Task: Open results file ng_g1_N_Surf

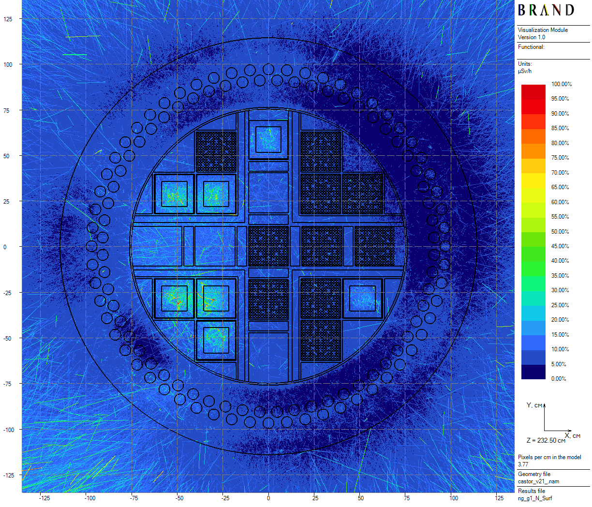Action: [534, 498]
